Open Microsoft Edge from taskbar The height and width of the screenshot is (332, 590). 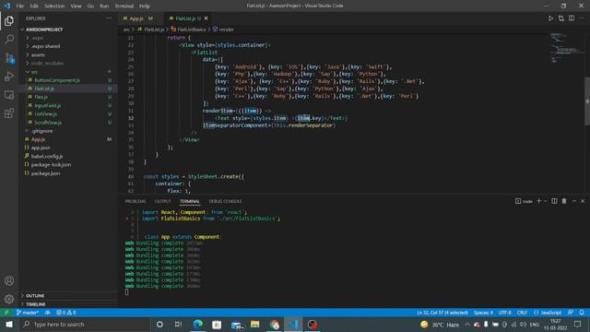pos(197,324)
